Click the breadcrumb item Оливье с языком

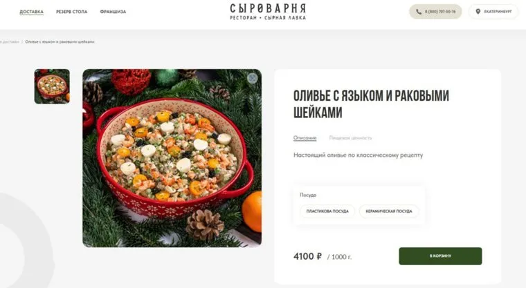coord(60,42)
